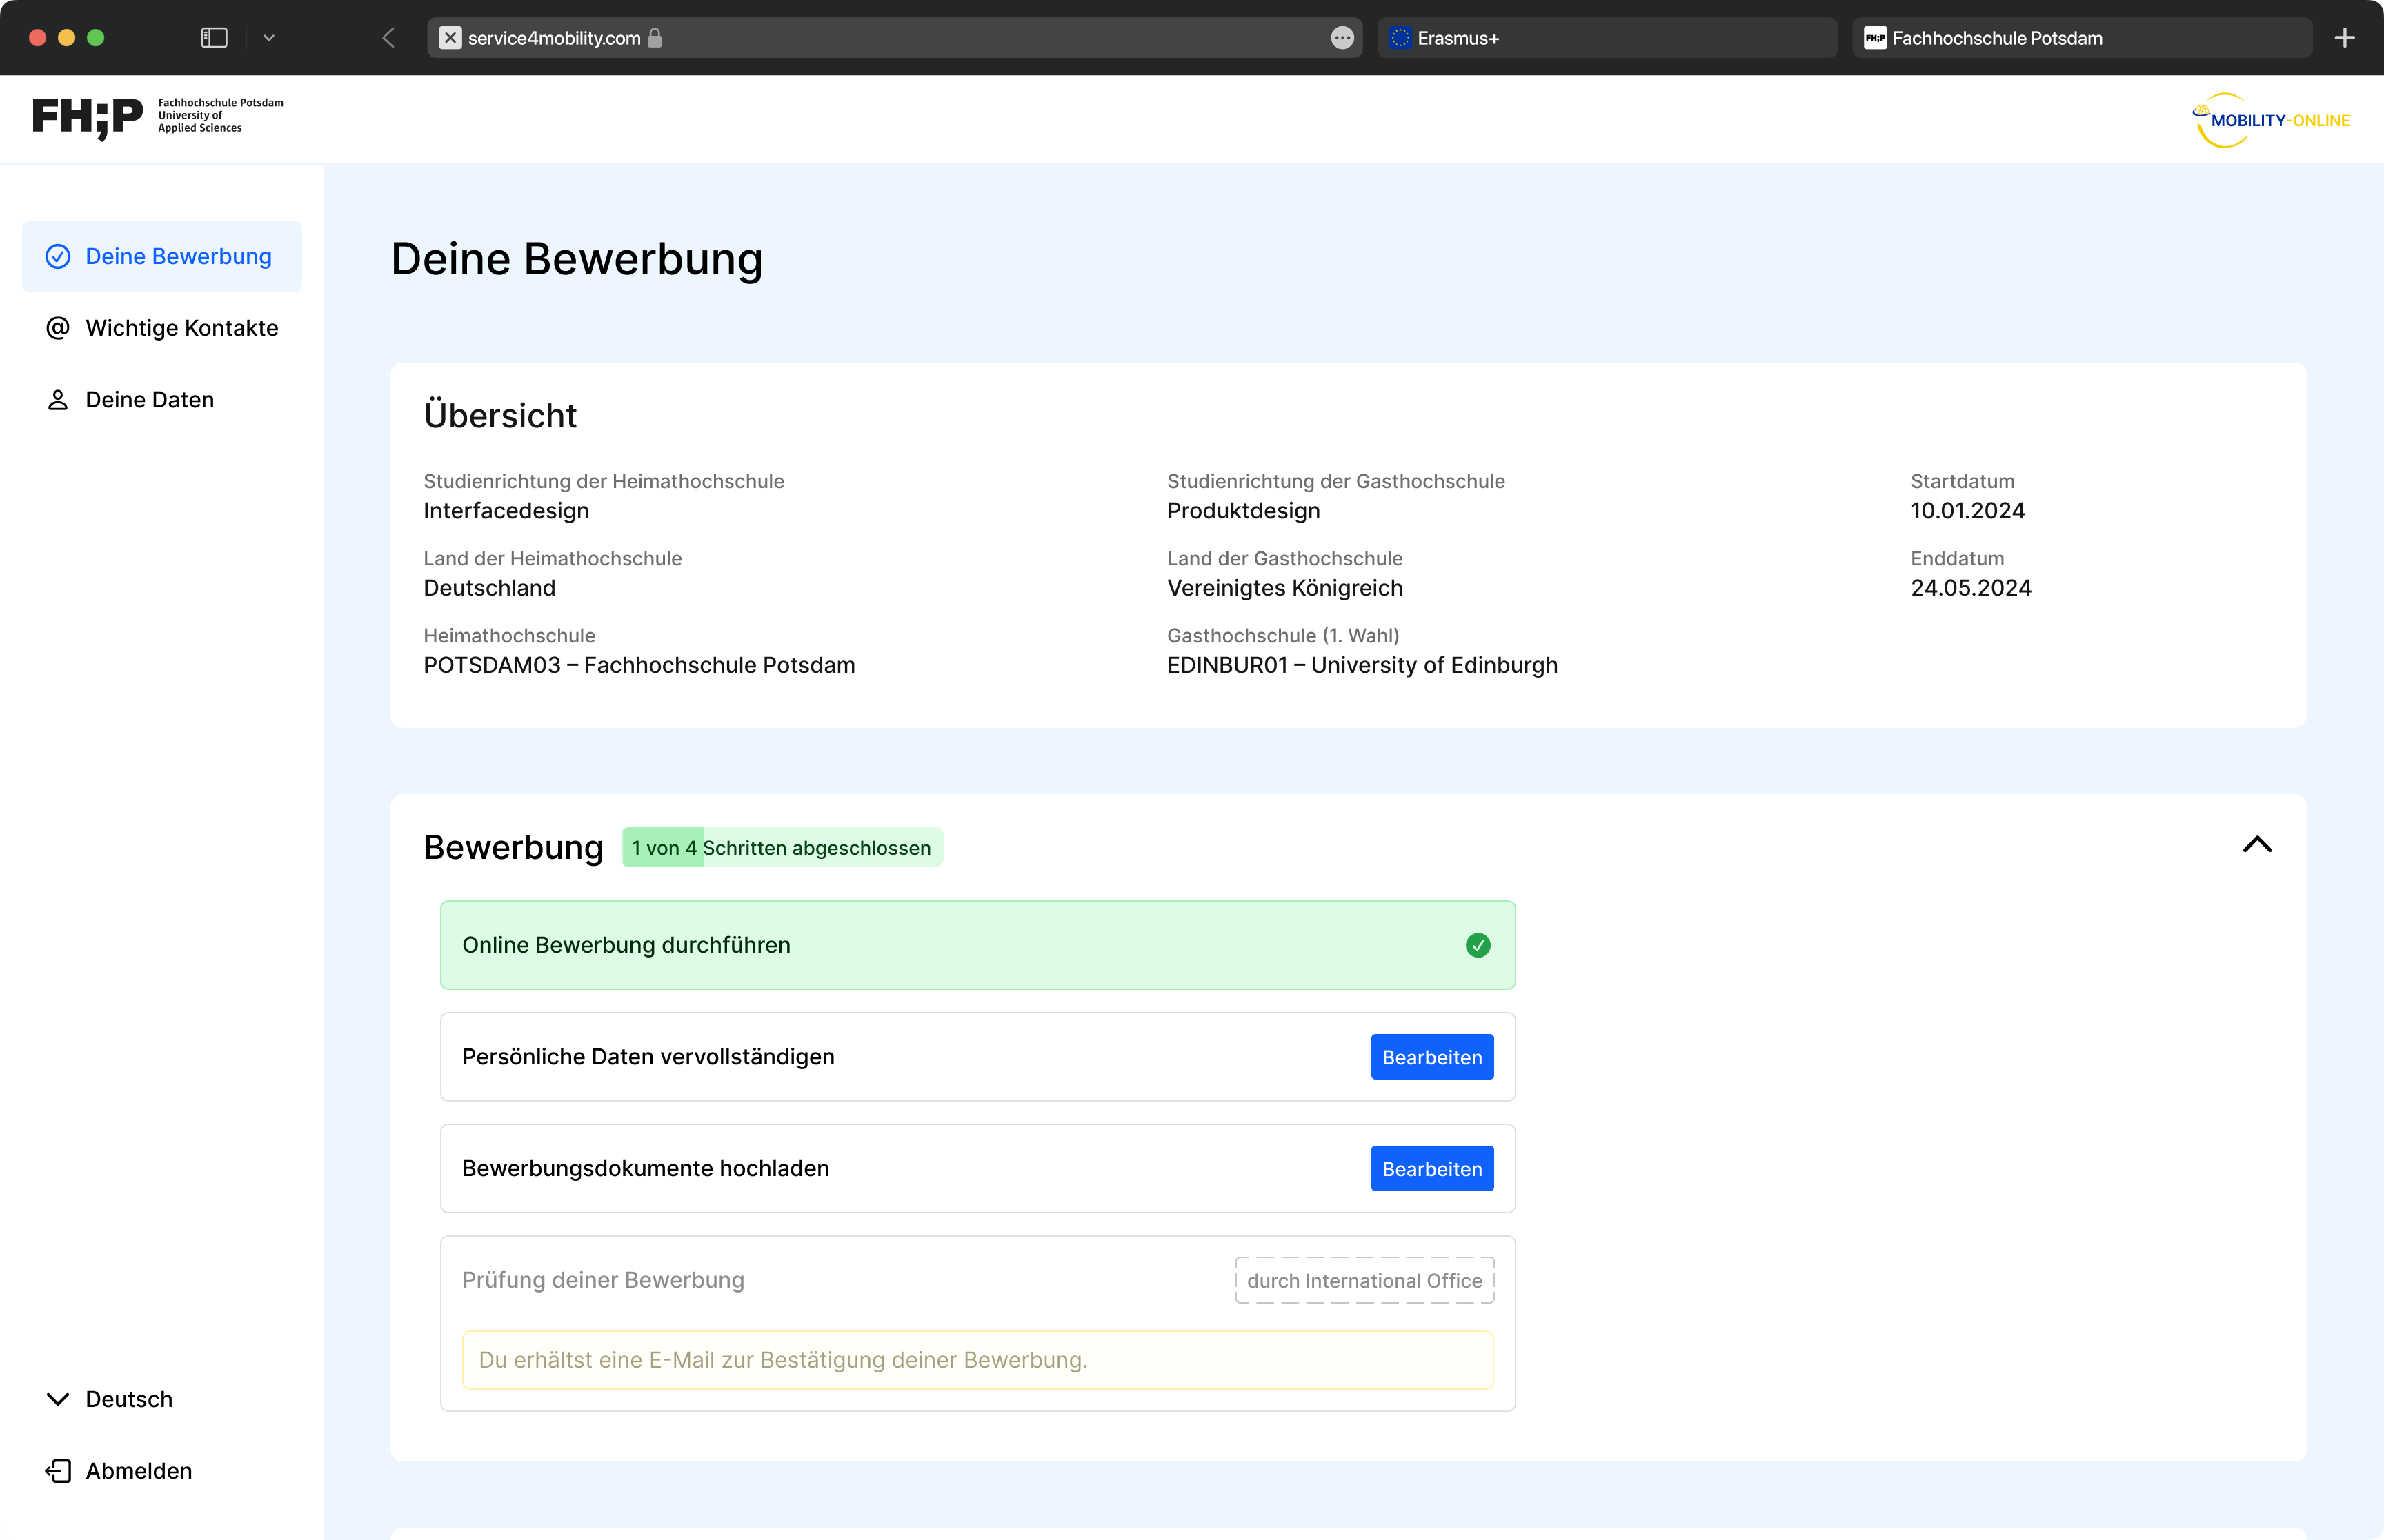Open a new browser tab with plus

click(x=2344, y=38)
